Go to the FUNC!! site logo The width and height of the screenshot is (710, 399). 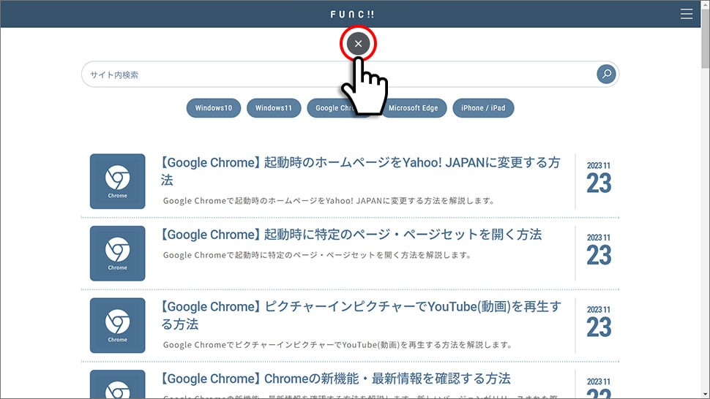coord(352,15)
